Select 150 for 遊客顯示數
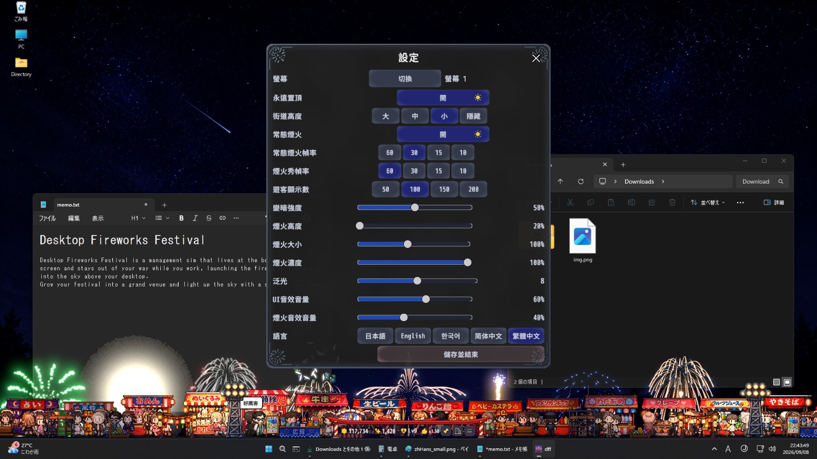 (444, 189)
